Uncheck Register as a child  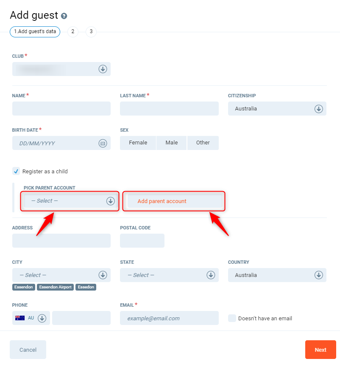(x=16, y=171)
